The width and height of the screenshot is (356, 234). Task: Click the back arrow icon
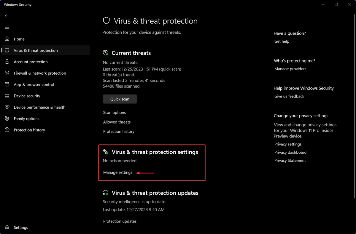point(7,16)
